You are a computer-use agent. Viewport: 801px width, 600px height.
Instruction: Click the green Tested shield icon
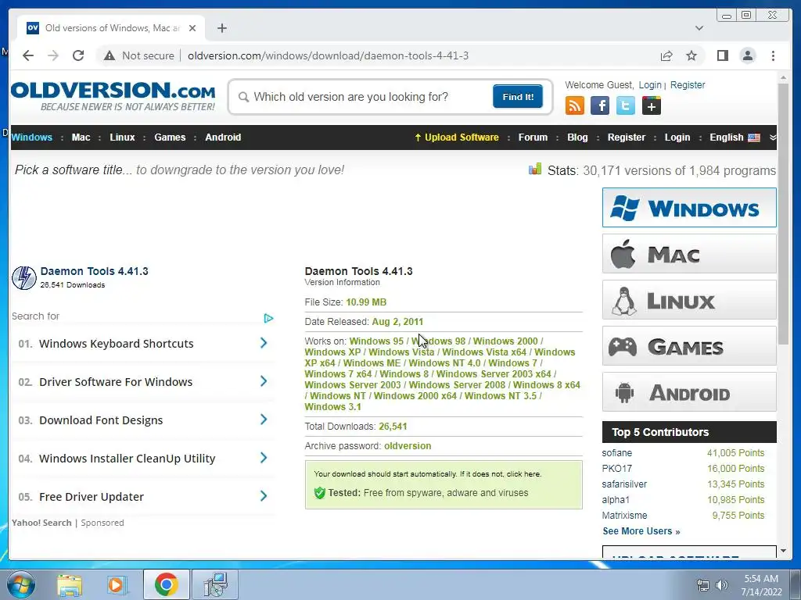tap(320, 493)
